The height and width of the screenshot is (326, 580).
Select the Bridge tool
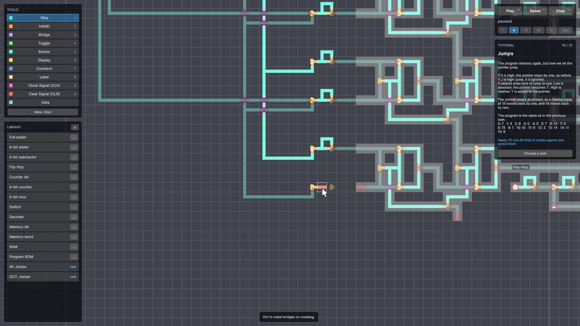pyautogui.click(x=43, y=35)
